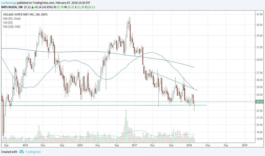Viewport: 265px width, 156px height.
Task: Click the 18.90 price axis label
Action: (260, 139)
